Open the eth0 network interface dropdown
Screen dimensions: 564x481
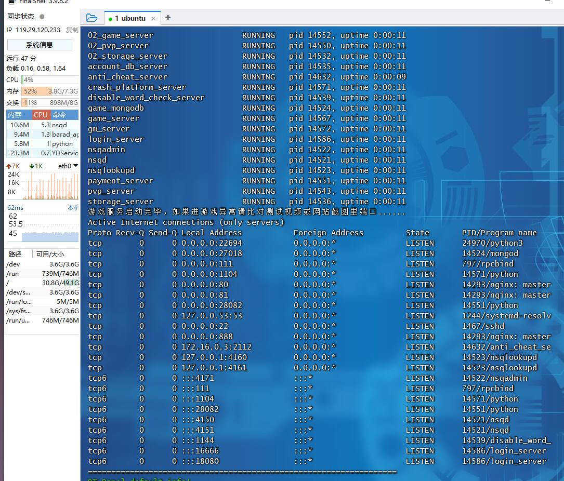click(x=68, y=166)
